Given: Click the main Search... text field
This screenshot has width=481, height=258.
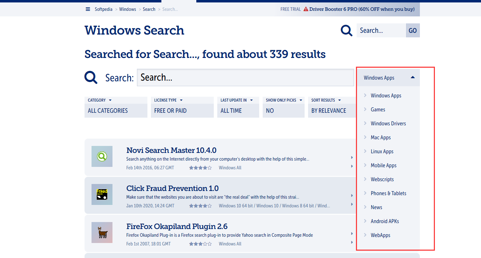Looking at the screenshot, I should [246, 78].
